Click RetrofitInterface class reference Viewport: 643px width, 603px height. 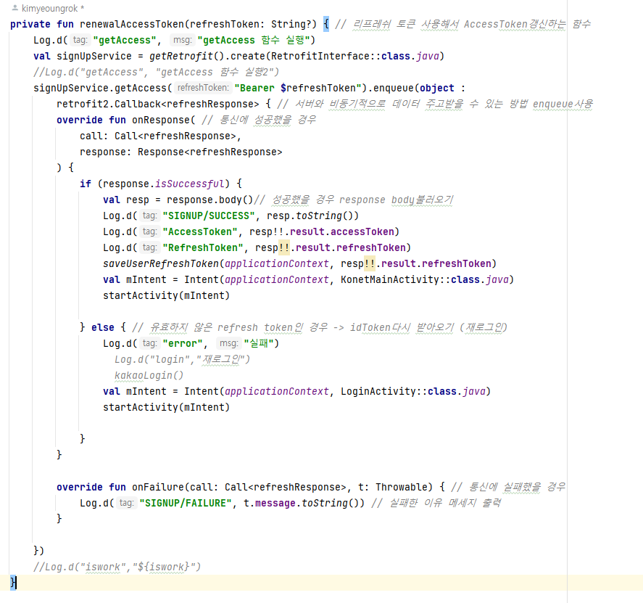pyautogui.click(x=320, y=56)
